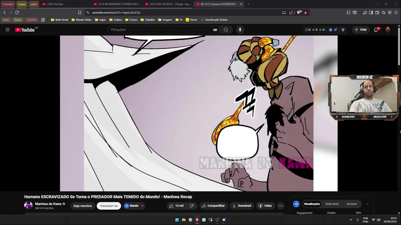
Task: Click the Valeu thanks button
Action: [265, 206]
